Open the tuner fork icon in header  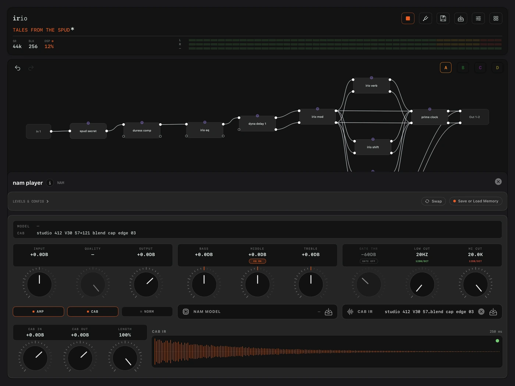pyautogui.click(x=426, y=18)
